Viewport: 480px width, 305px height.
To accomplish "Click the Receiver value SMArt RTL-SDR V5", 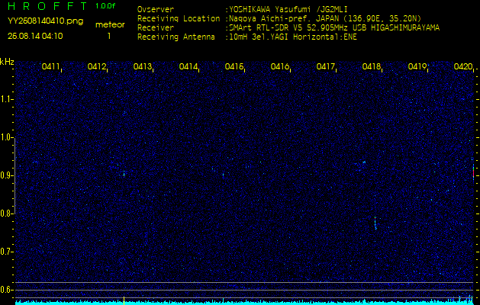I will [267, 28].
